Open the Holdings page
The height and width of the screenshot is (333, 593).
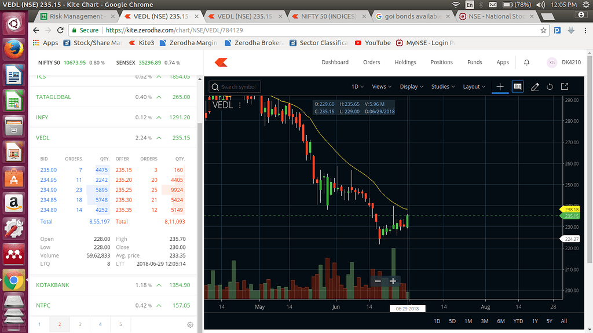[x=405, y=63]
